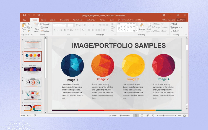Select slide 3 thumbnail
The height and width of the screenshot is (130, 208).
(x=33, y=69)
